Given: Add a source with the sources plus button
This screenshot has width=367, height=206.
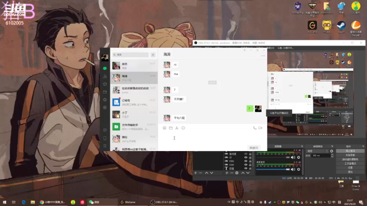Looking at the screenshot, I should [227, 173].
